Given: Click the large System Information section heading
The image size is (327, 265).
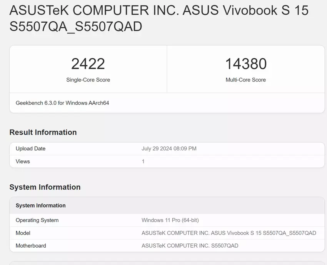Looking at the screenshot, I should click(x=45, y=187).
